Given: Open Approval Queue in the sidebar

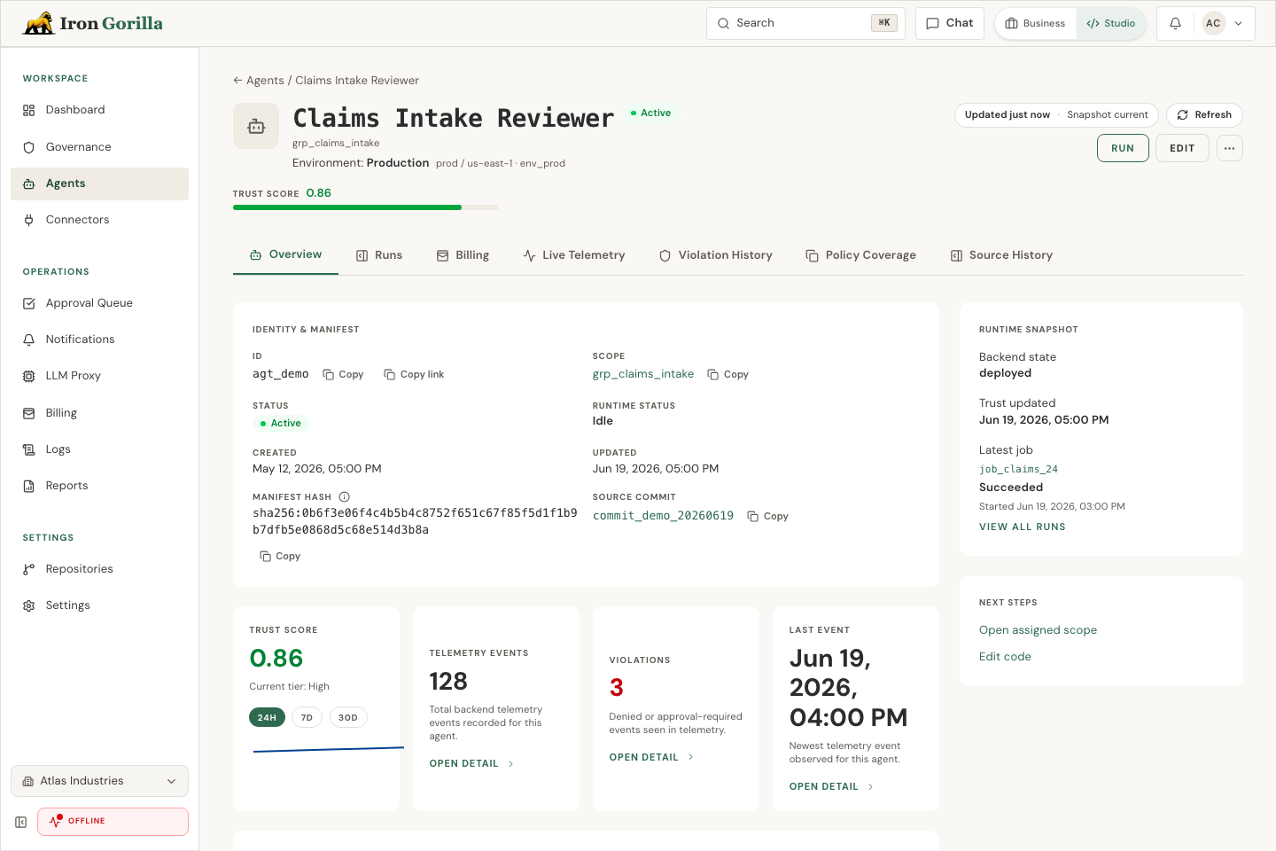Looking at the screenshot, I should pyautogui.click(x=99, y=303).
